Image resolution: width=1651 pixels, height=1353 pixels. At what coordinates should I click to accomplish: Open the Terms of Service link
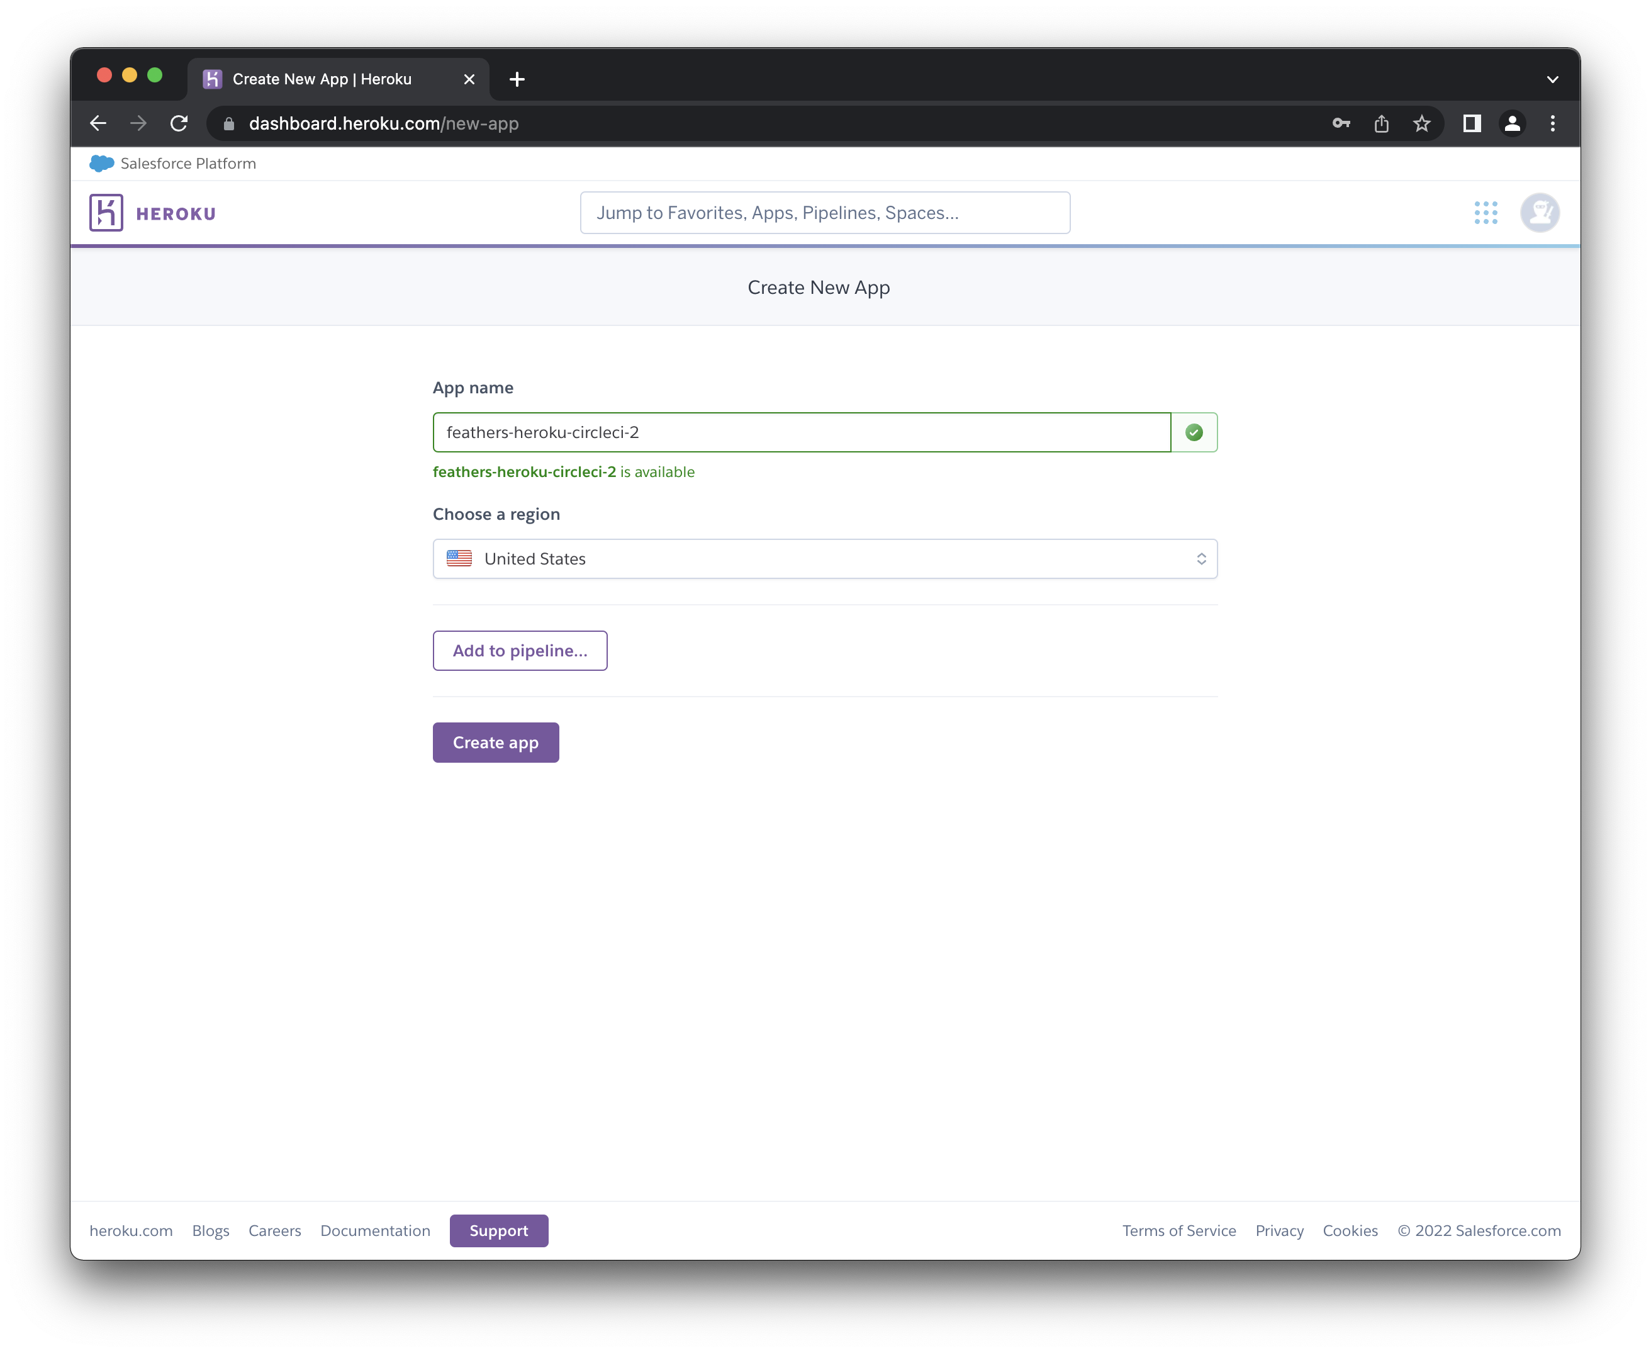(1179, 1230)
